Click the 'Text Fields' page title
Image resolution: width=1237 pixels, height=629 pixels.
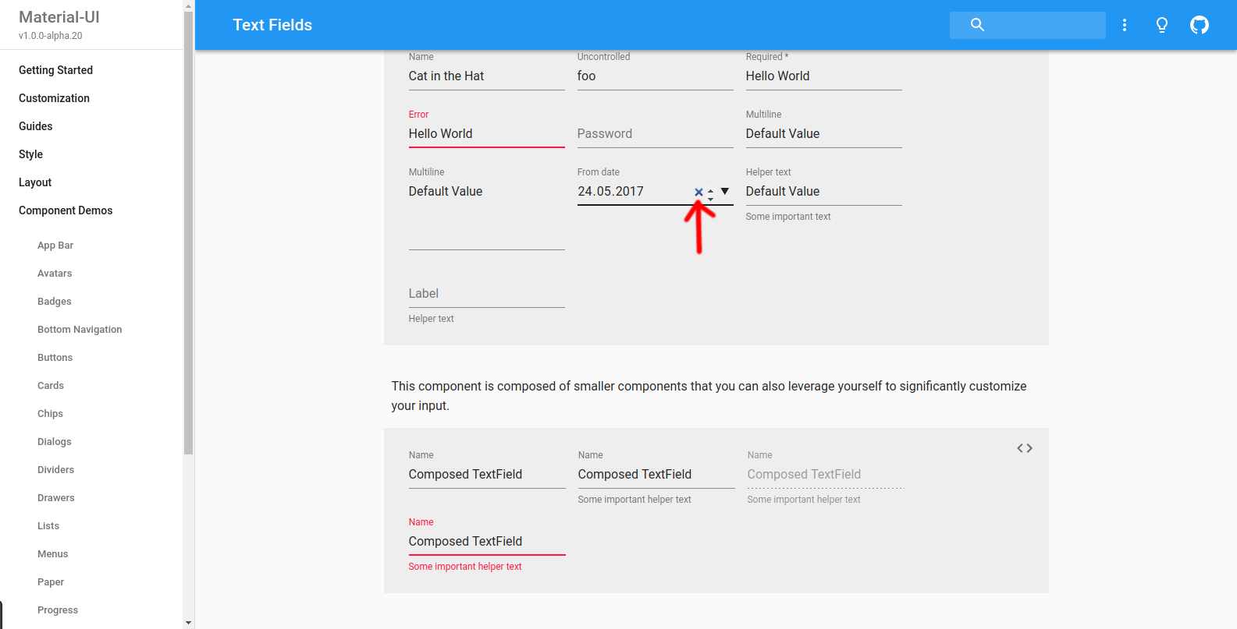click(x=272, y=25)
